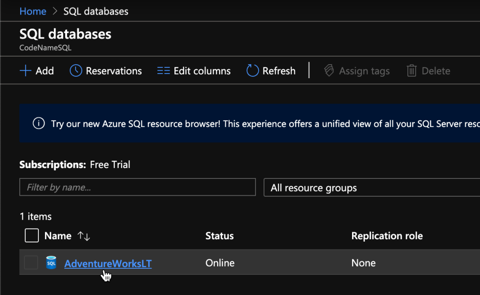The width and height of the screenshot is (480, 295).
Task: Select SQL databases in the breadcrumb
Action: [96, 11]
